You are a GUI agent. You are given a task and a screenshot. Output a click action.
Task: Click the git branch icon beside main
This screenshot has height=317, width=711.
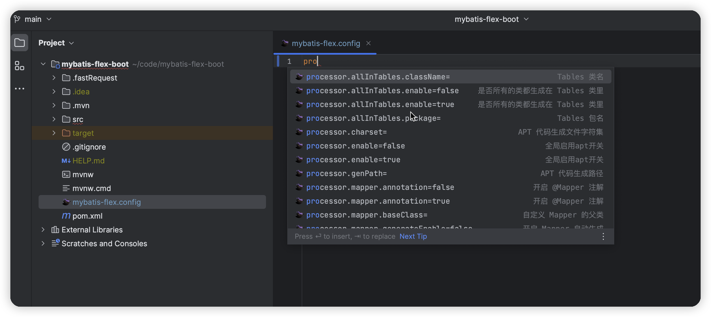pos(17,19)
